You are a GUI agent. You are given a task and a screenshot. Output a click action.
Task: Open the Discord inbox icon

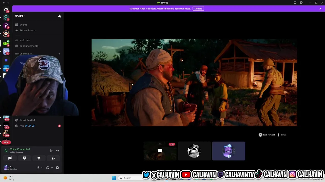(x=295, y=3)
